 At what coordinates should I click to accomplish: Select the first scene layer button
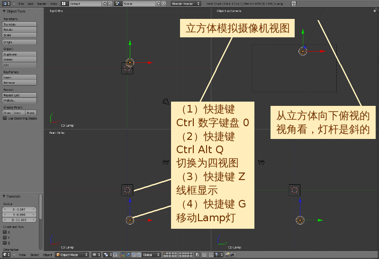pyautogui.click(x=165, y=253)
